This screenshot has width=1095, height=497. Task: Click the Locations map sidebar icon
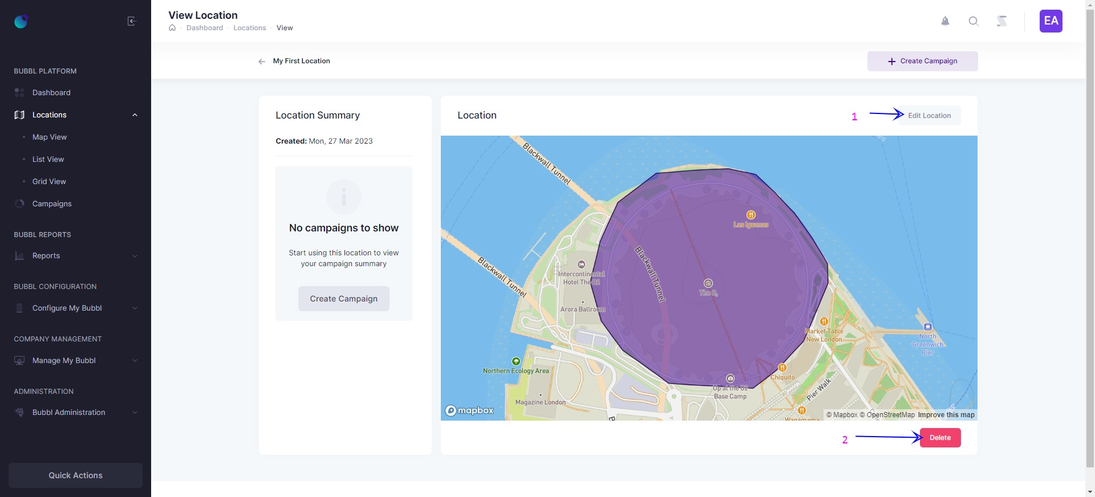coord(19,115)
